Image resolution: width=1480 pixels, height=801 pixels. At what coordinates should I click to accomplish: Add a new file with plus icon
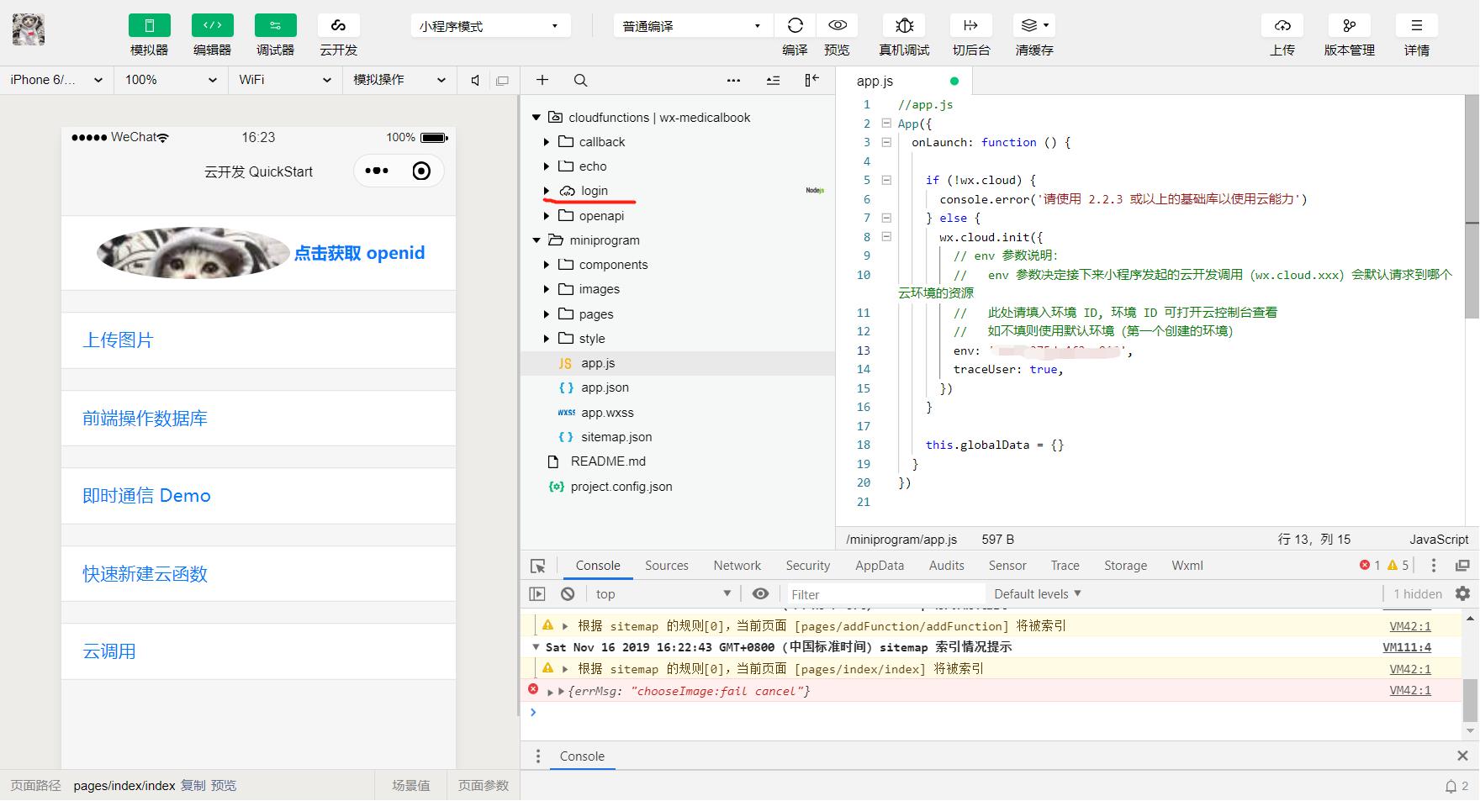(x=542, y=80)
